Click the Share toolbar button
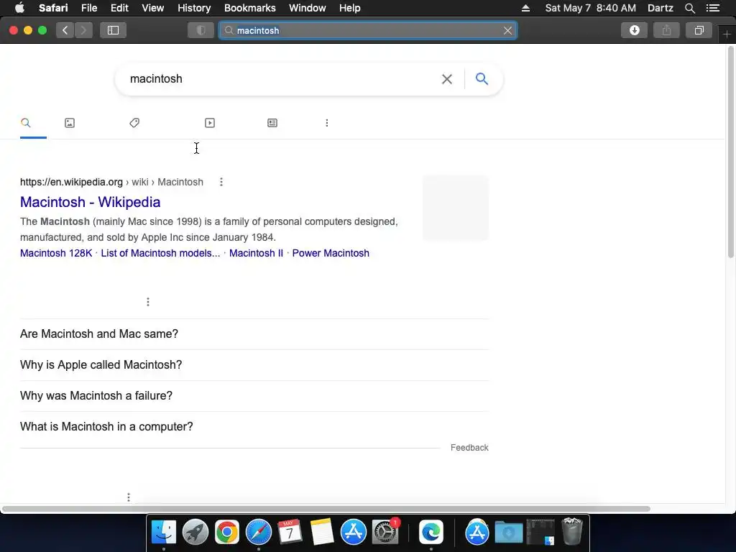The width and height of the screenshot is (736, 552). 666,30
